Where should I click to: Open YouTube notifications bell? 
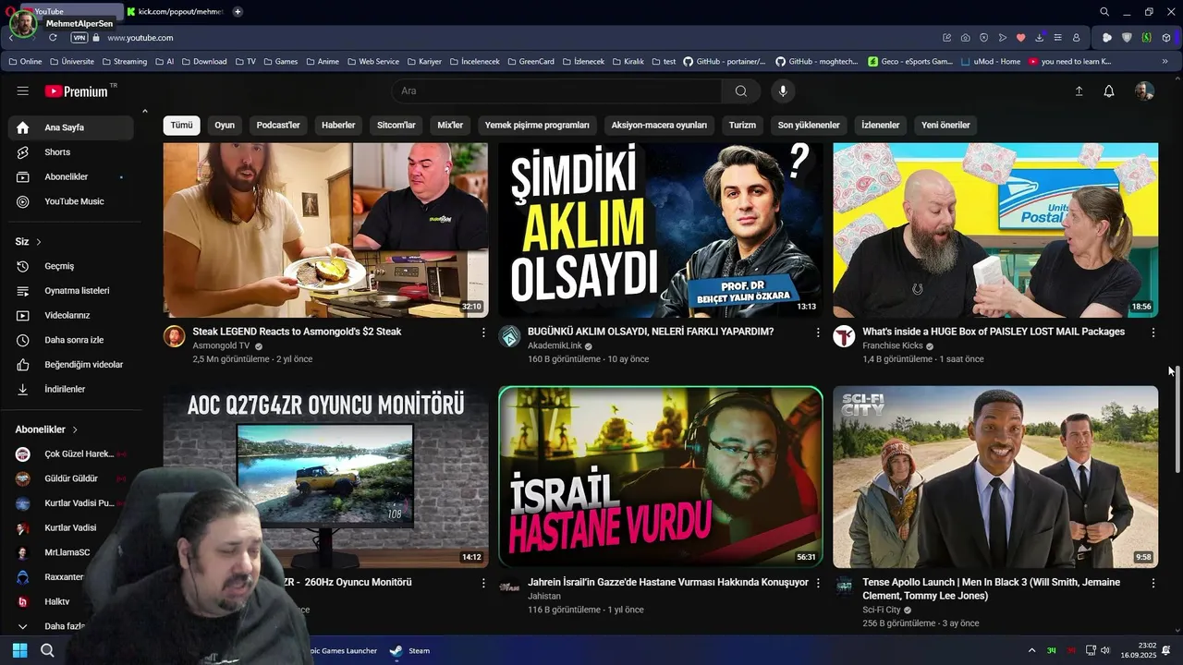pos(1109,91)
